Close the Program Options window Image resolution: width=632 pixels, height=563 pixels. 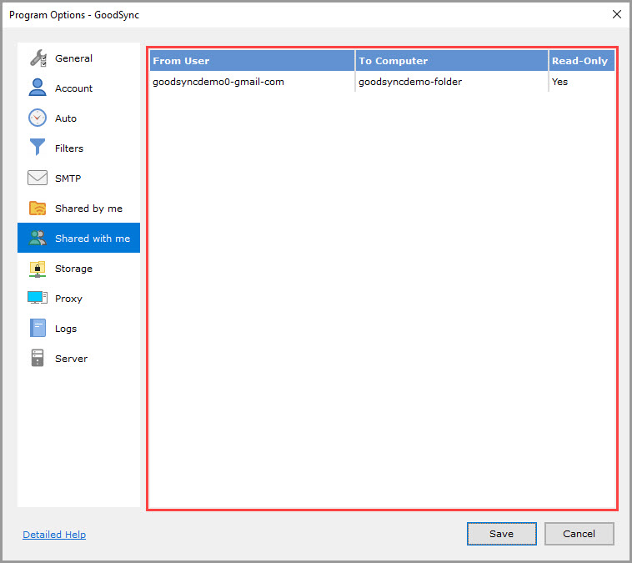click(x=616, y=14)
